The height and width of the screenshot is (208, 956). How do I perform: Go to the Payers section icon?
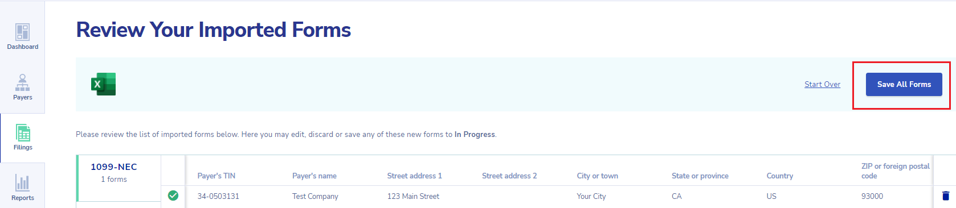pyautogui.click(x=22, y=82)
